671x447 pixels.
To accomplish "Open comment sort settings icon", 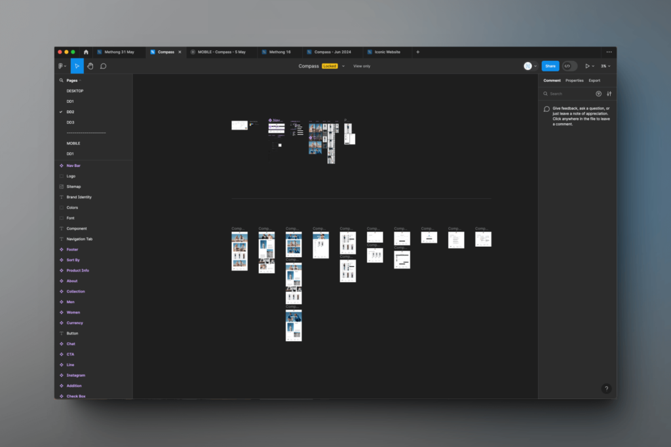I will [609, 94].
